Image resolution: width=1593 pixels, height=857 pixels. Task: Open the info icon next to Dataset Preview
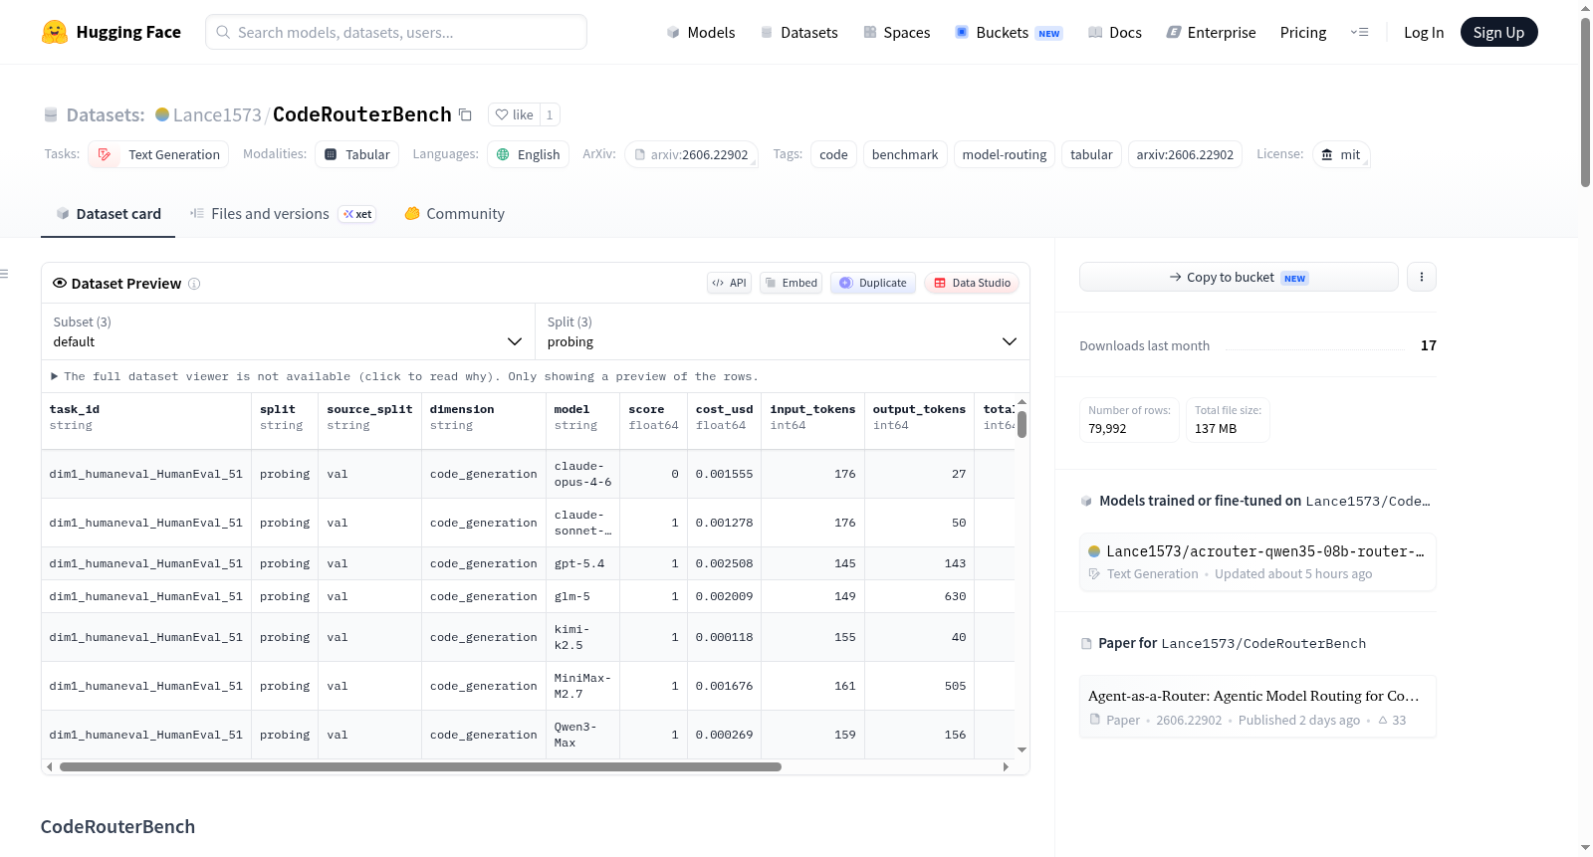[x=194, y=284]
